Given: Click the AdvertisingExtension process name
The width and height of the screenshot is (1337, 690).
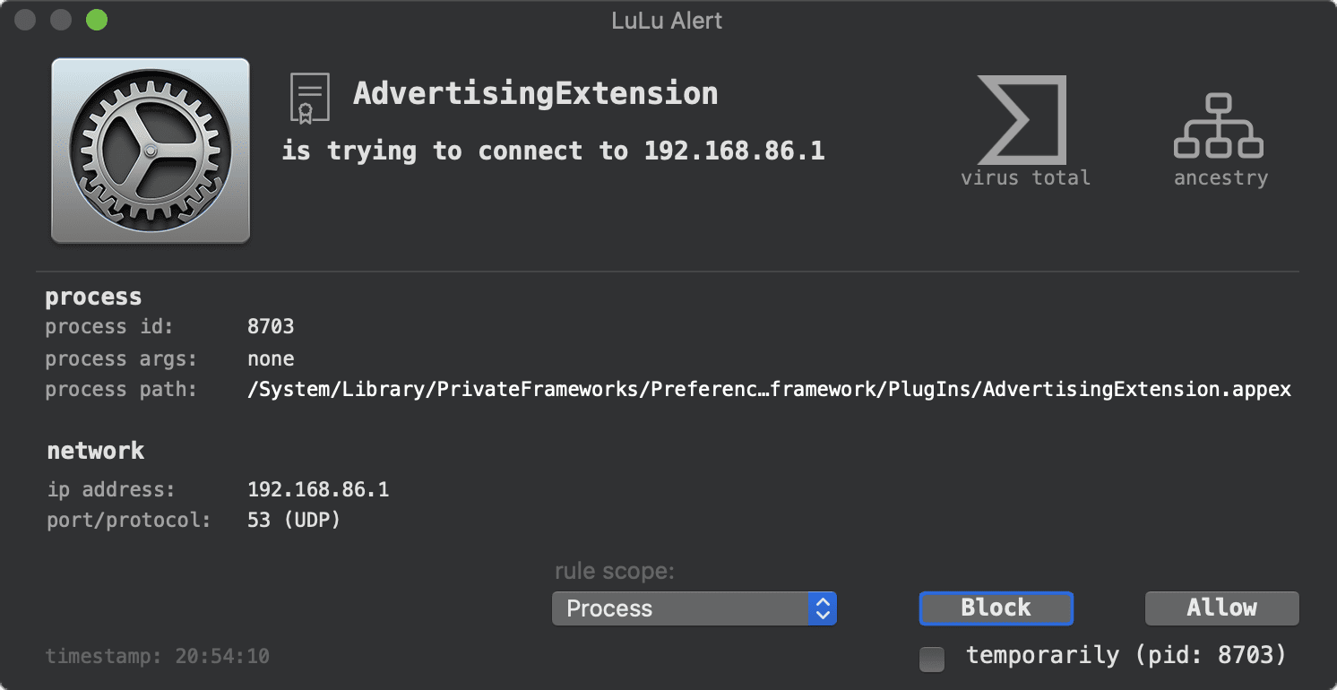Looking at the screenshot, I should 535,93.
